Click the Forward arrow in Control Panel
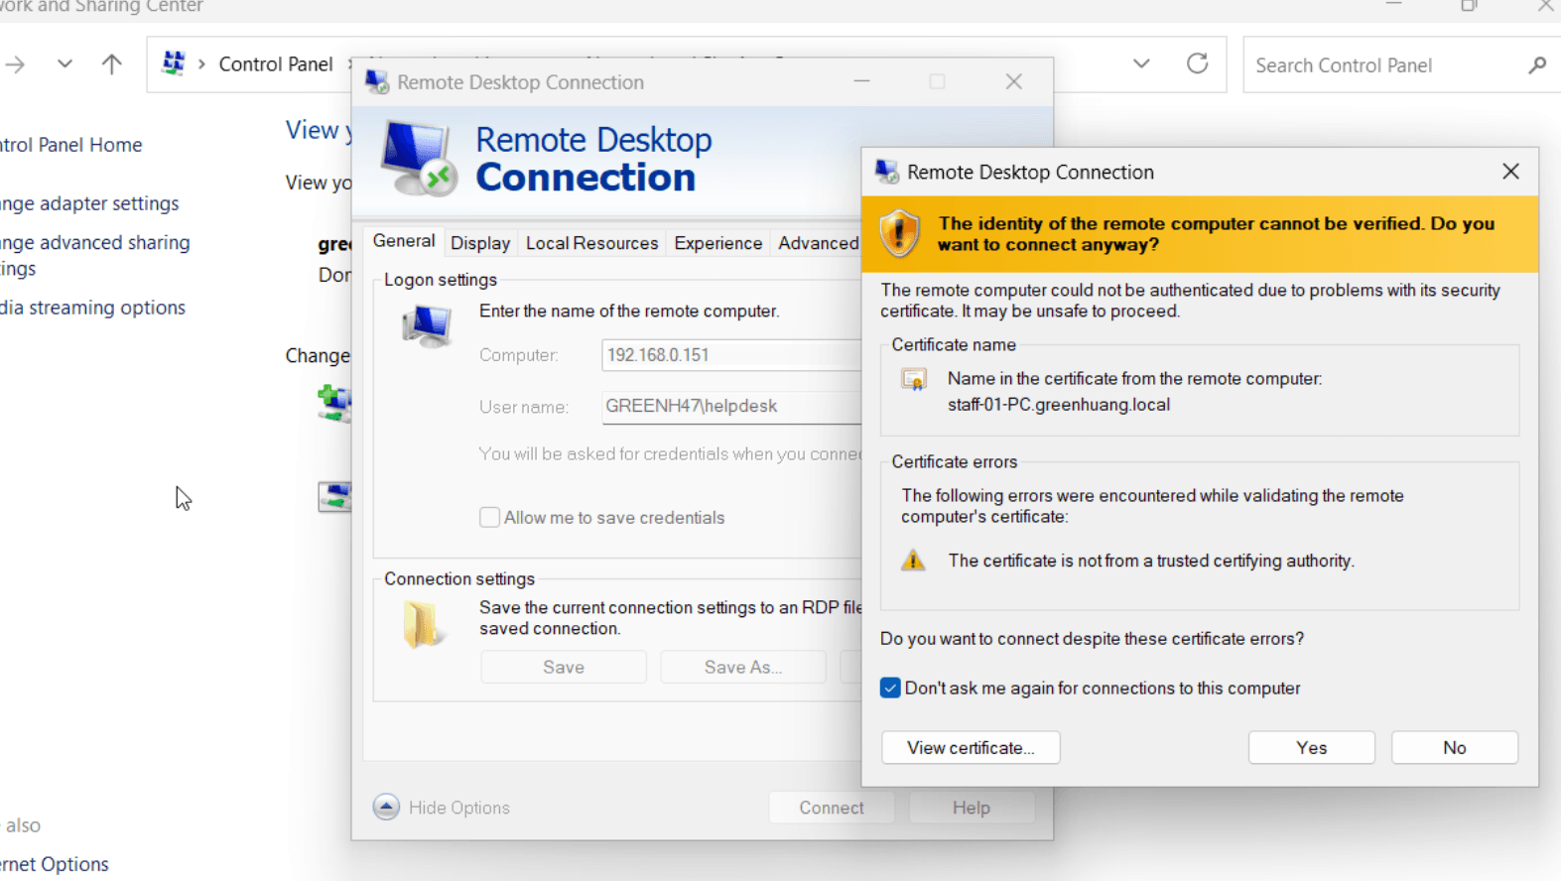1561x881 pixels. click(x=15, y=64)
